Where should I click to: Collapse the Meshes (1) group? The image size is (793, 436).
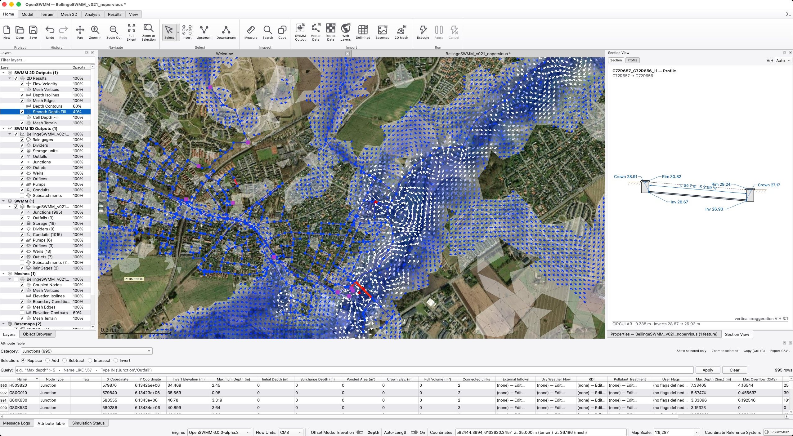pyautogui.click(x=3, y=274)
